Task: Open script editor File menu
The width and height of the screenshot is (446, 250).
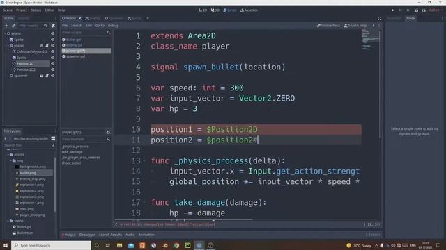Action: pyautogui.click(x=65, y=26)
